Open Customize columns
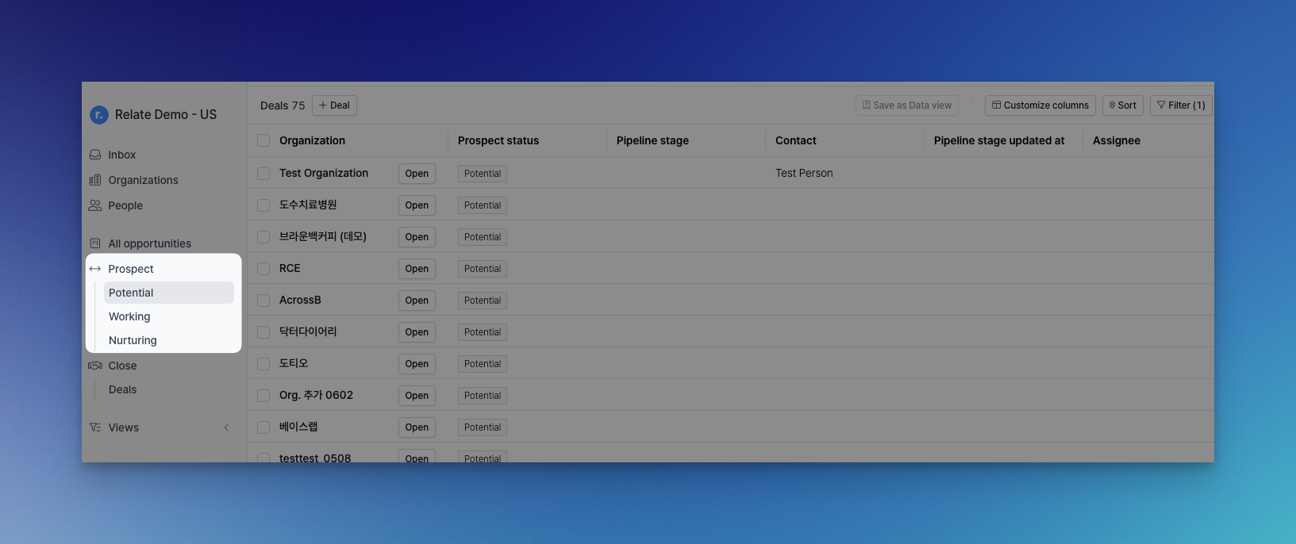Viewport: 1296px width, 544px height. click(1040, 105)
